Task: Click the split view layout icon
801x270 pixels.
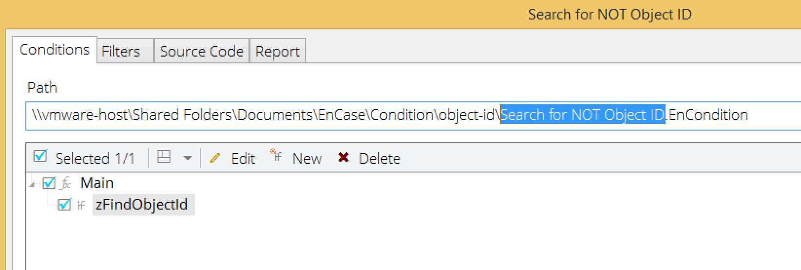Action: click(x=164, y=157)
